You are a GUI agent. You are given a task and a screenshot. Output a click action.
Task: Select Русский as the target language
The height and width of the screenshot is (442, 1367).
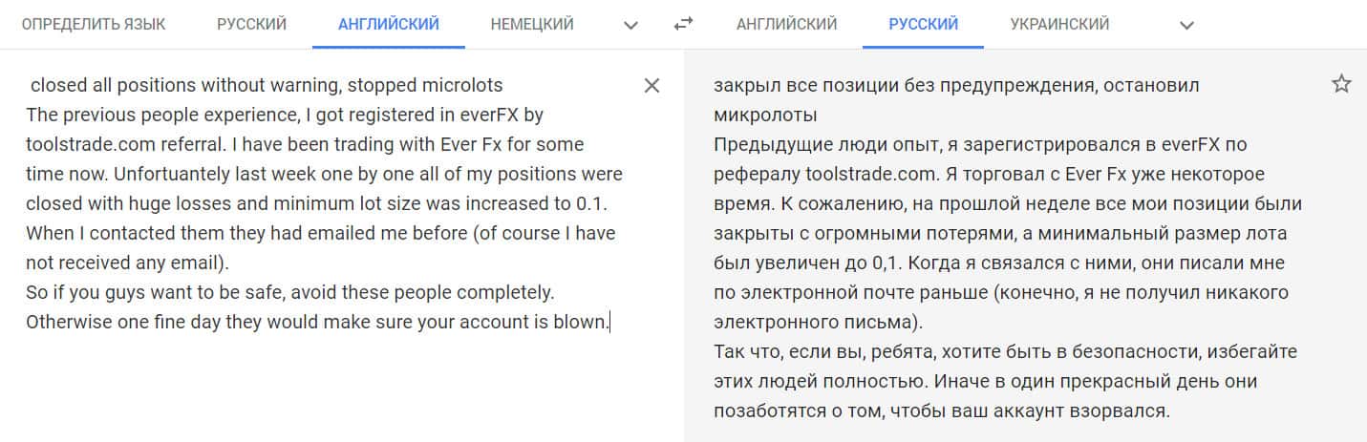point(923,25)
